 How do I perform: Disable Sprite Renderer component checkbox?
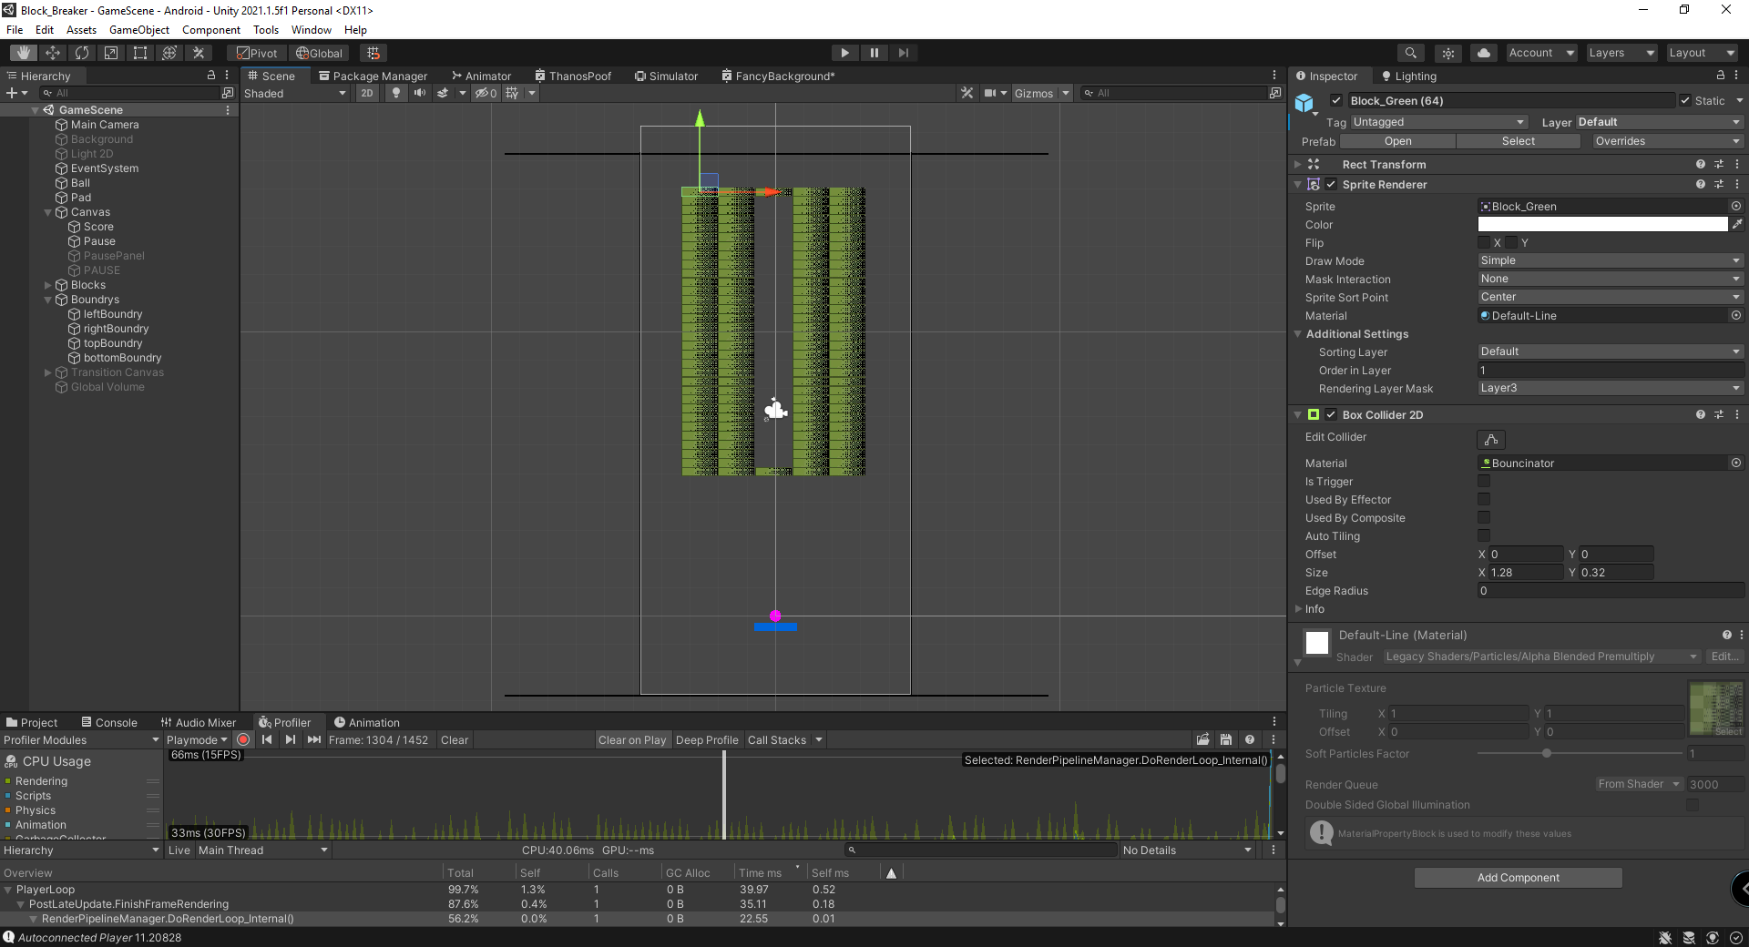click(1331, 184)
